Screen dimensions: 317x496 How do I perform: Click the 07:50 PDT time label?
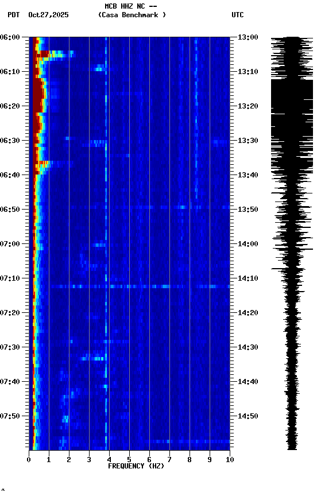pyautogui.click(x=10, y=416)
